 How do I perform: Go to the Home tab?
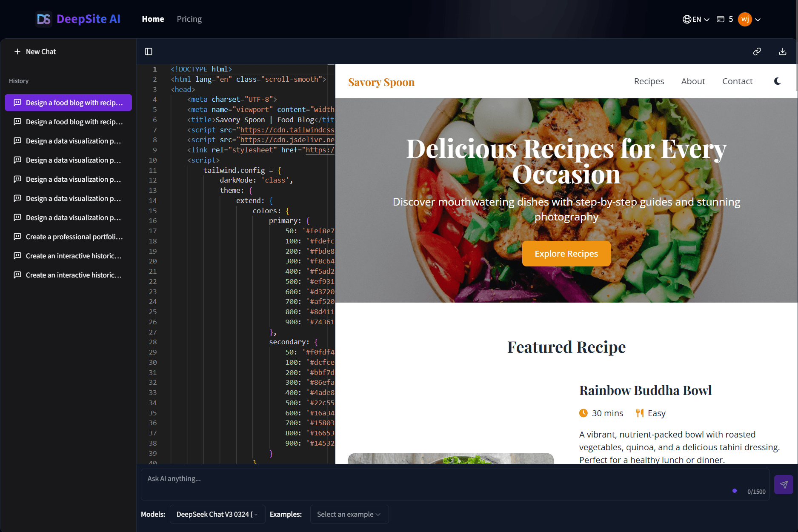click(x=153, y=19)
